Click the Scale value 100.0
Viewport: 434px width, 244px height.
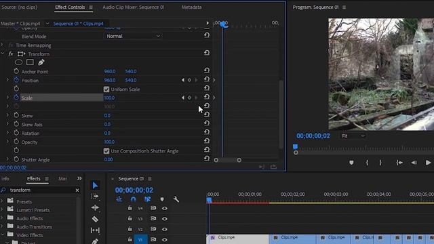[x=109, y=98]
